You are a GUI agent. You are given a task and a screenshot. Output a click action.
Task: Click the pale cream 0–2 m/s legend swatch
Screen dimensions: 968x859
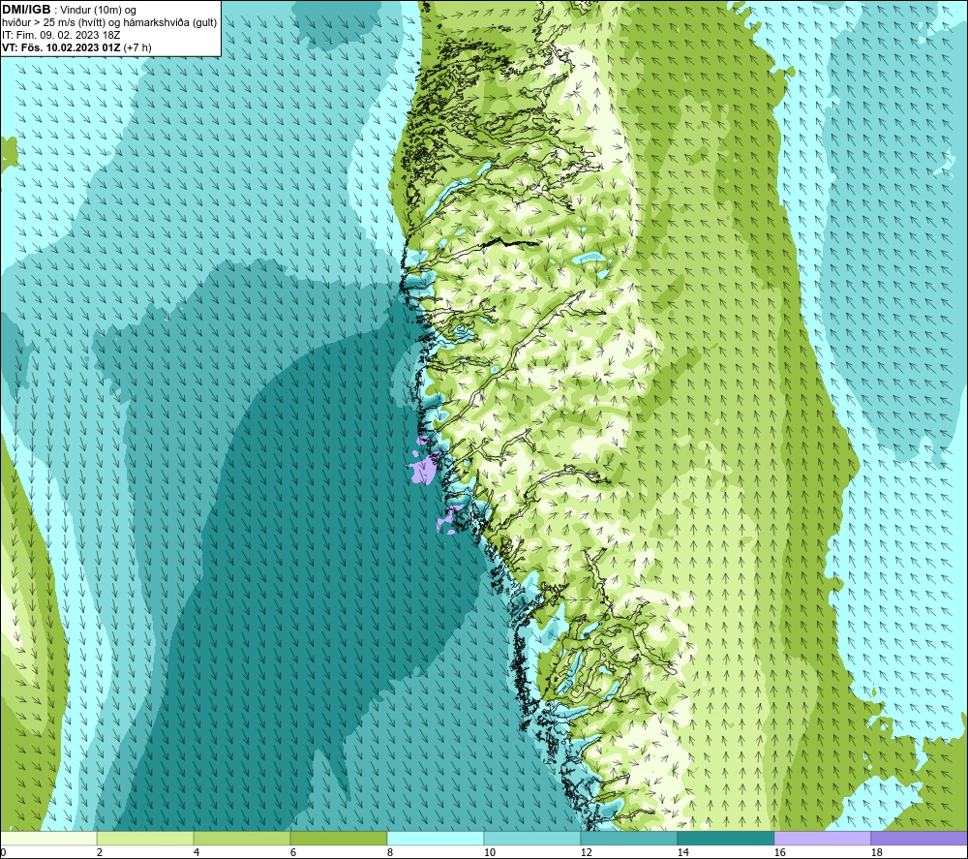(48, 839)
